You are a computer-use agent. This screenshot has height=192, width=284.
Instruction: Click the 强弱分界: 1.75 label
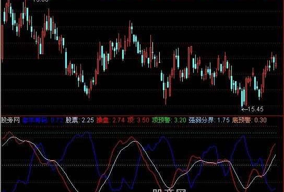(x=209, y=120)
